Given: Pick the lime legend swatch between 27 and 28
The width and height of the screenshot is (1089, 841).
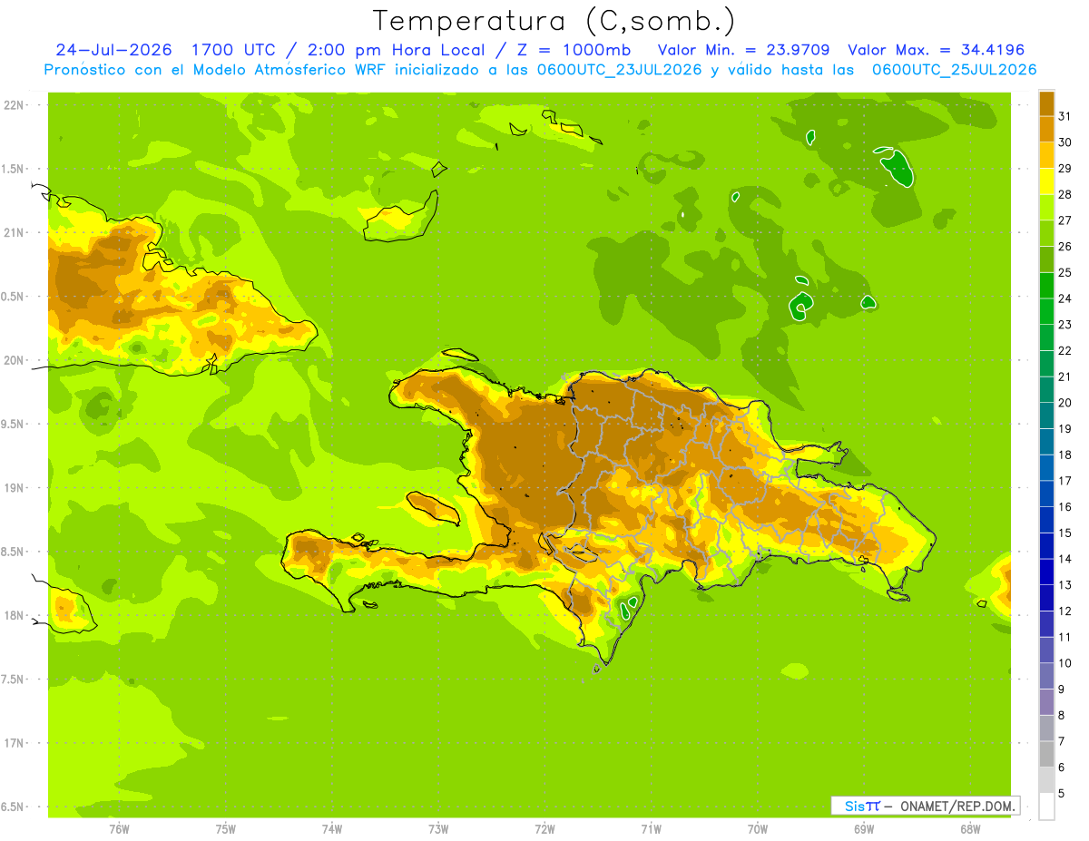Looking at the screenshot, I should coord(1046,207).
